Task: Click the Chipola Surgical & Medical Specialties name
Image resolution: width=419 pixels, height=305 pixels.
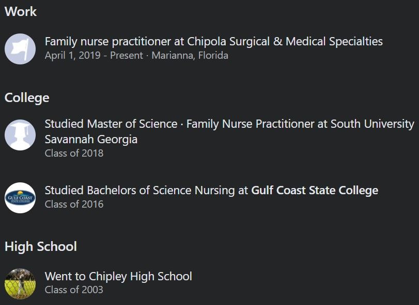Action: [x=285, y=42]
